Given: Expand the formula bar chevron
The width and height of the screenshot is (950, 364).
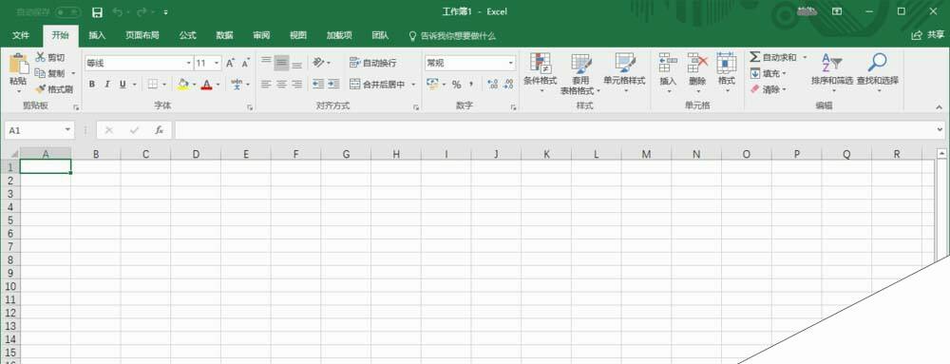Looking at the screenshot, I should [940, 130].
